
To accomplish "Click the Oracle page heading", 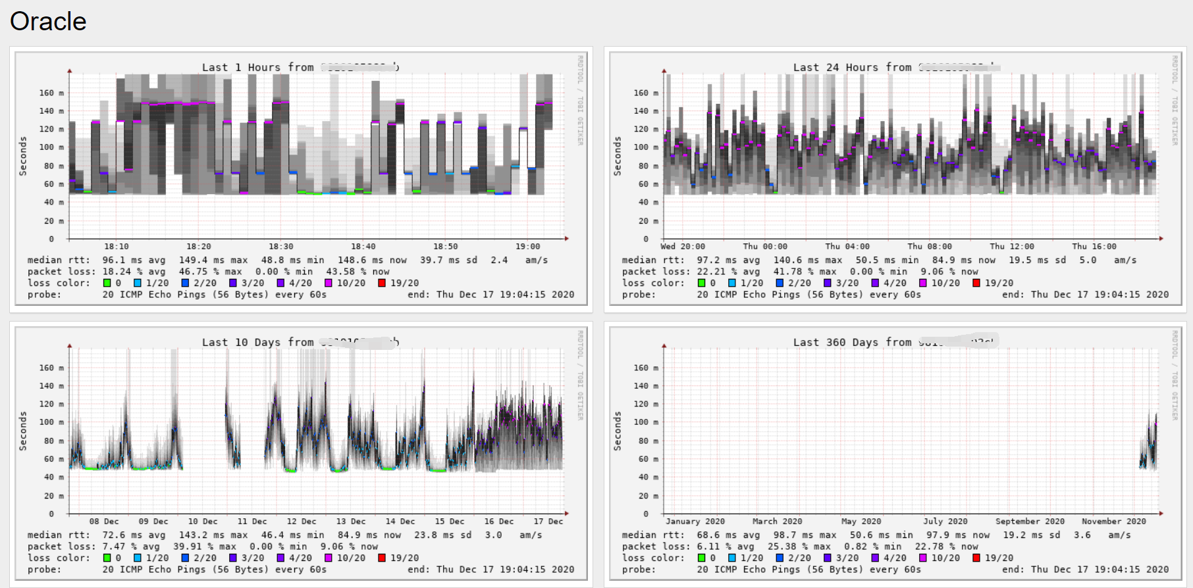I will click(48, 21).
